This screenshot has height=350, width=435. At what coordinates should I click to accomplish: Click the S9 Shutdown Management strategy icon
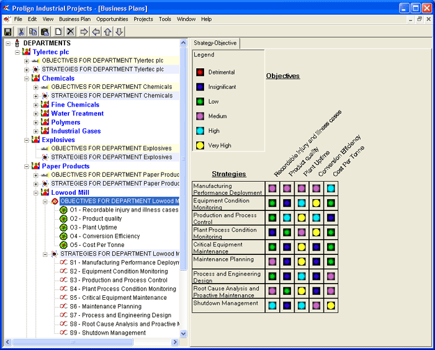click(64, 332)
